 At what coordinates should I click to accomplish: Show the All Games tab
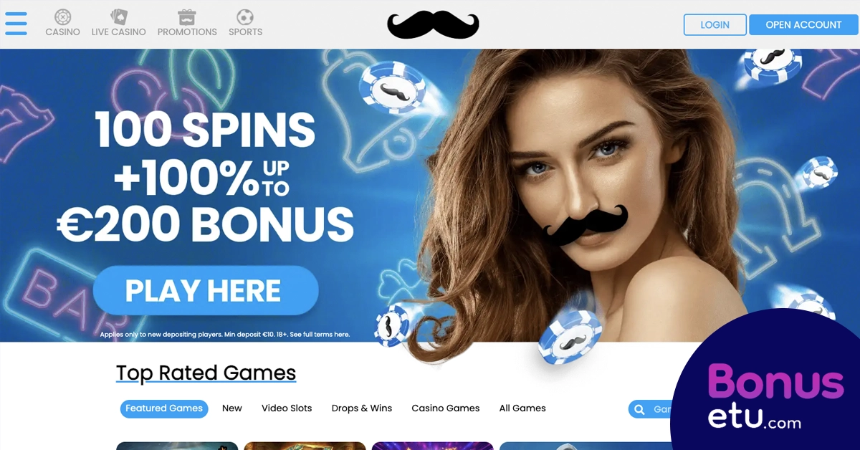pos(522,408)
